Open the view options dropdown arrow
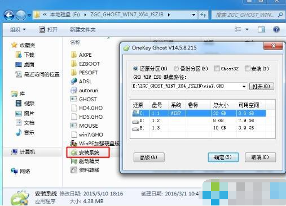 [247, 29]
